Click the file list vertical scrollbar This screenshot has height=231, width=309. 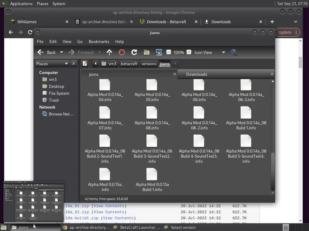[273, 171]
